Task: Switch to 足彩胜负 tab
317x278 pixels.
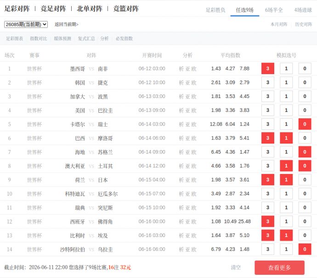Action: pyautogui.click(x=215, y=10)
